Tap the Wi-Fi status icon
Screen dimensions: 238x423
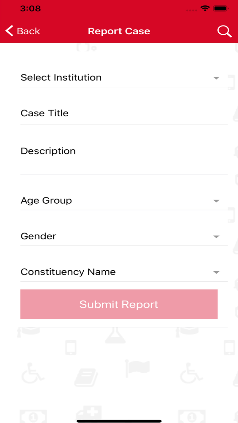[x=205, y=10]
